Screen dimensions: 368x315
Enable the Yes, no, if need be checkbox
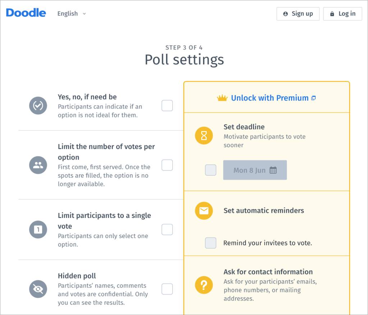[167, 106]
